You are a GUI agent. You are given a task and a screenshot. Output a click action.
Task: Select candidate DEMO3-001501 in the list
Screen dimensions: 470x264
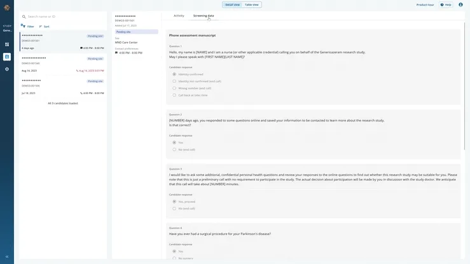click(63, 41)
